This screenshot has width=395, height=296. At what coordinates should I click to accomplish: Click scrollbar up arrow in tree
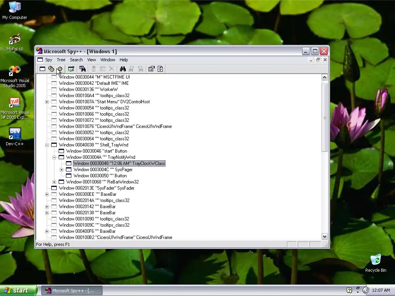(x=325, y=77)
